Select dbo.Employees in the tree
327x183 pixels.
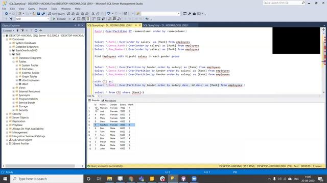click(31, 80)
